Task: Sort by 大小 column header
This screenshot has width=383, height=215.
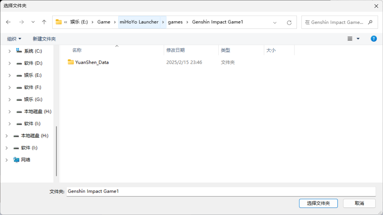Action: tap(271, 50)
